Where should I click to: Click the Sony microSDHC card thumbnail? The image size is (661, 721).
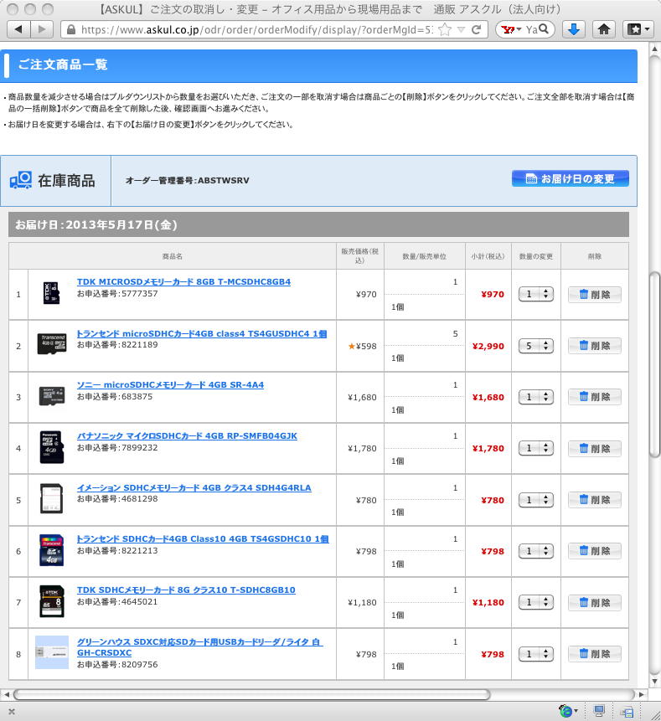pos(51,395)
